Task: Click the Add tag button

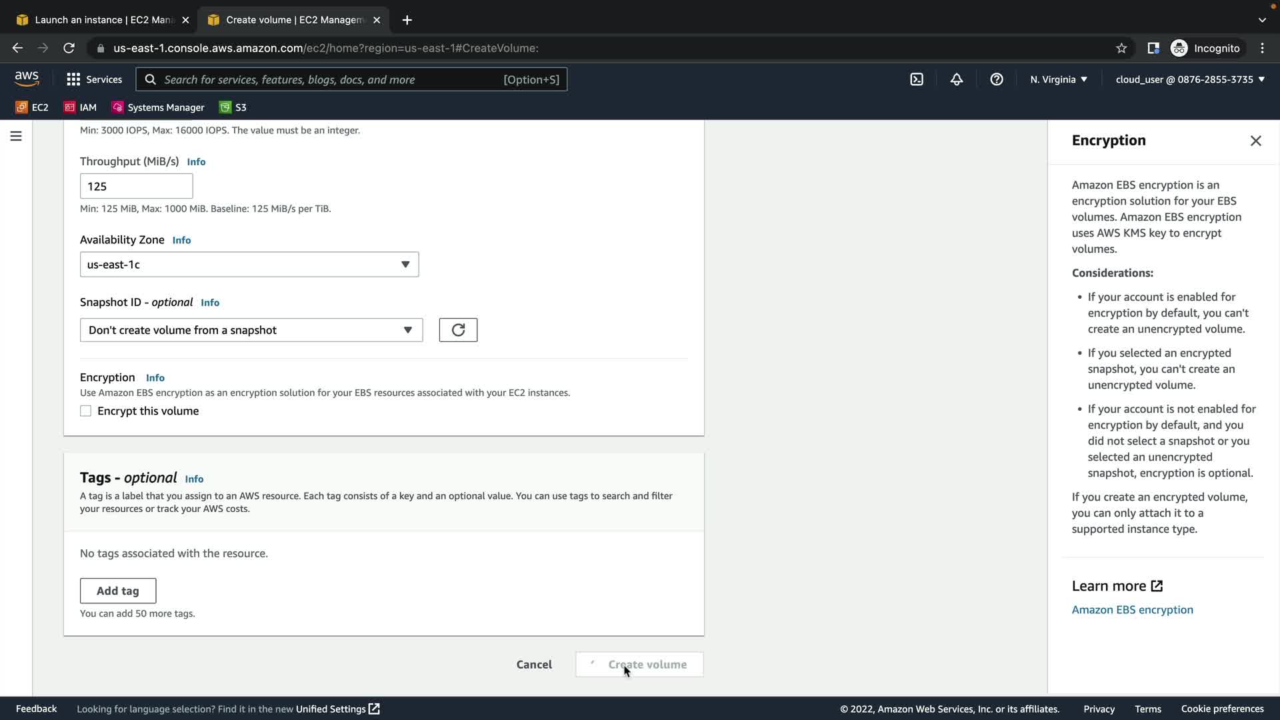Action: tap(118, 591)
